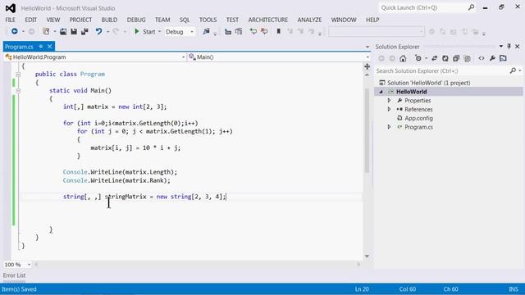Click View Code icon in Solution Explorer
This screenshot has width=525, height=295.
(x=482, y=58)
